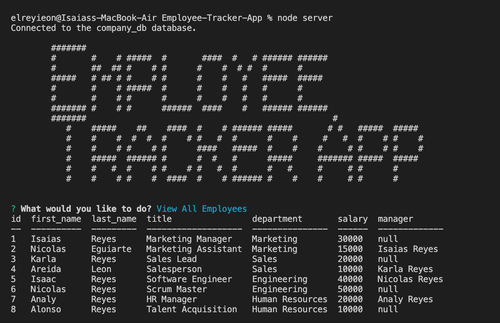
Task: Click the prompt 'What would you like to do?'
Action: (86, 209)
